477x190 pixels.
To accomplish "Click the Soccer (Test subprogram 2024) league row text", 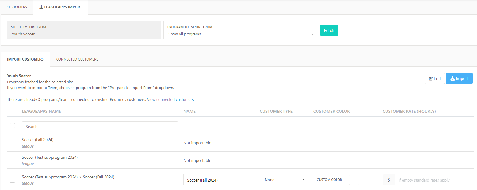I will click(50, 158).
